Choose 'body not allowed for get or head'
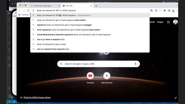 pos(90,44)
